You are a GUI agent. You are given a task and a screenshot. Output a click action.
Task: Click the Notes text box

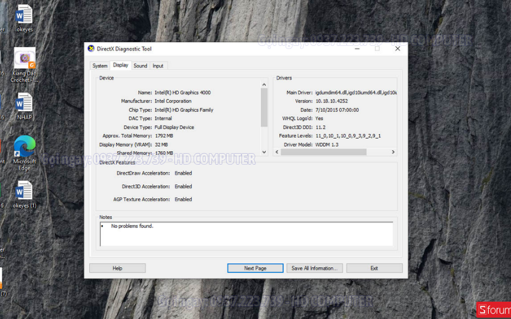pos(246,234)
